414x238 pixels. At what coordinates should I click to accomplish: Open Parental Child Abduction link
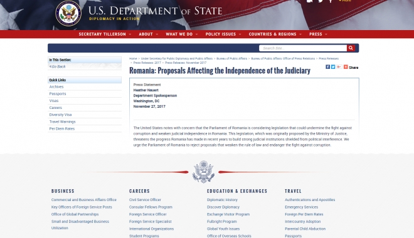coord(305,229)
